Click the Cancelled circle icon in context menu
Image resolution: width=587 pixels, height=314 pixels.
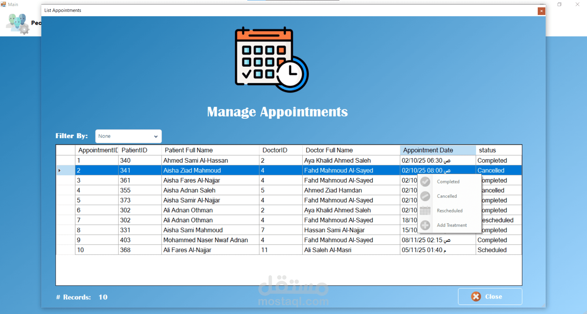coord(425,196)
